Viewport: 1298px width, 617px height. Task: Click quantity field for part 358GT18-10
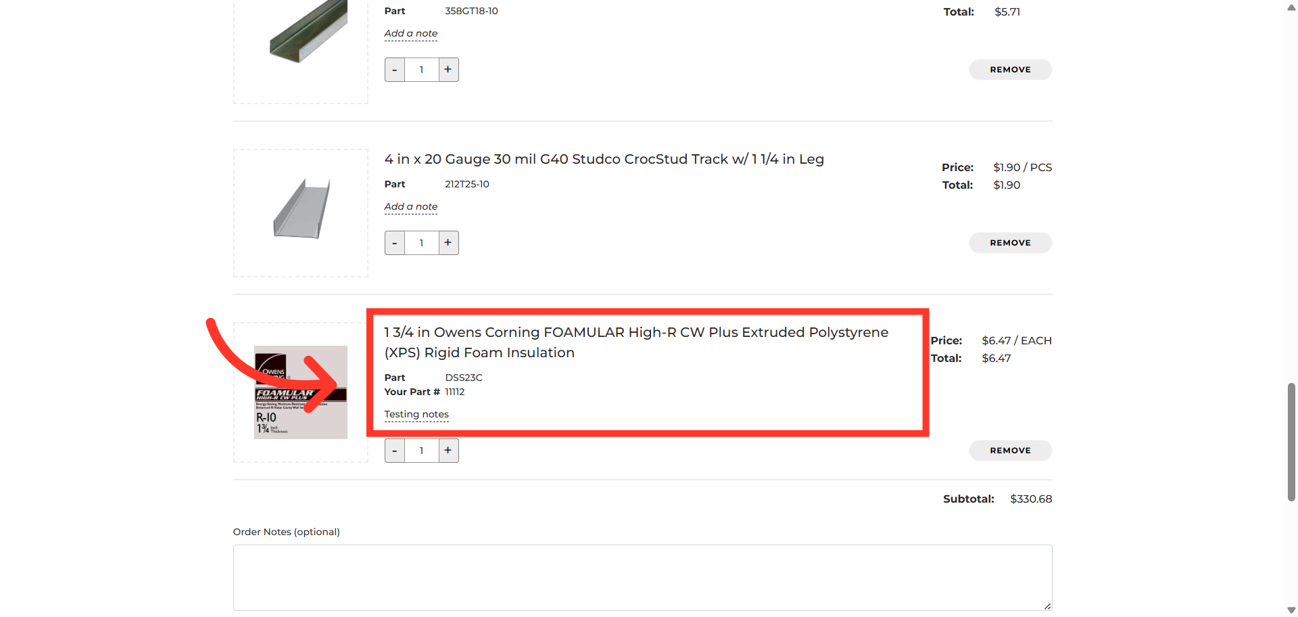pos(422,70)
